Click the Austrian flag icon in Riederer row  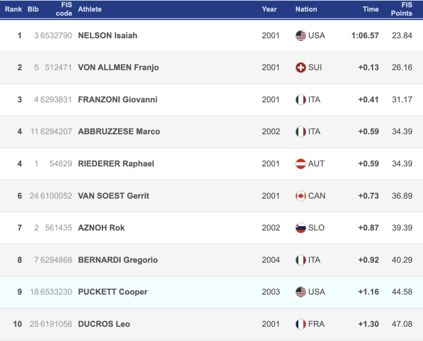301,163
